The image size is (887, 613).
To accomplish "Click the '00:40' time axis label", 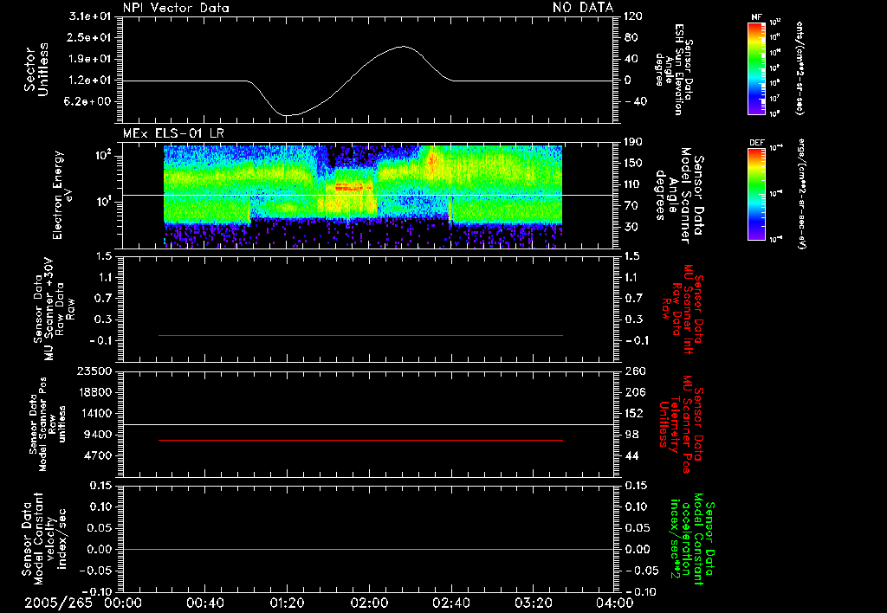I will pyautogui.click(x=204, y=603).
